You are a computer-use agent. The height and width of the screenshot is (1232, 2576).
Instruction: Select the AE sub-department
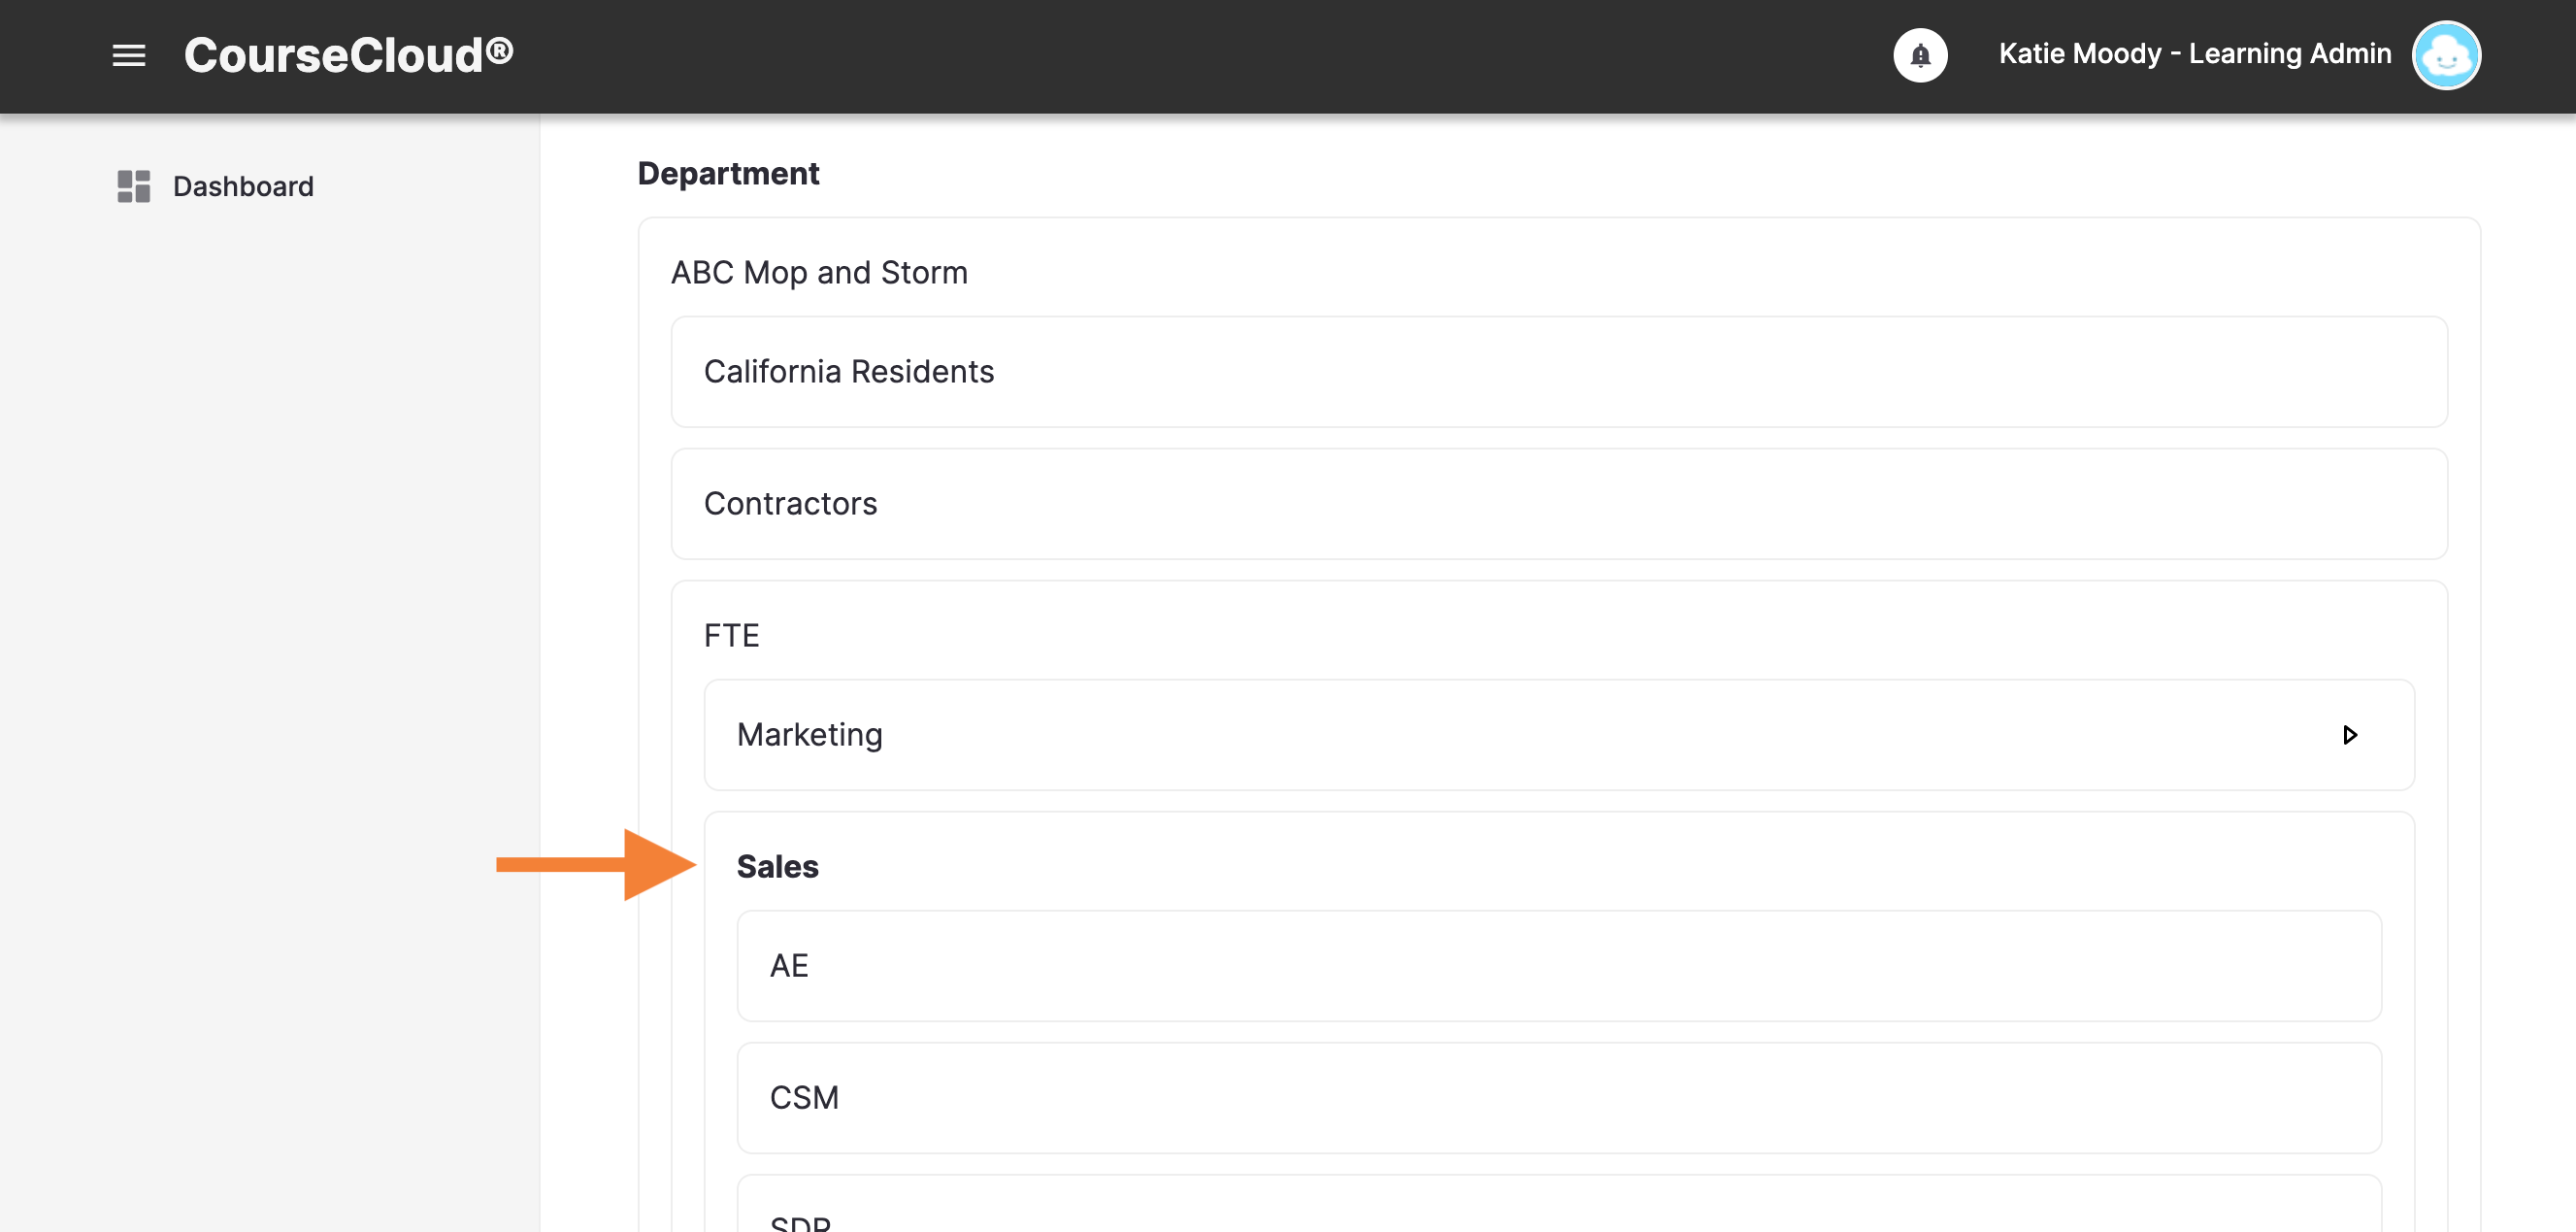click(x=1559, y=967)
